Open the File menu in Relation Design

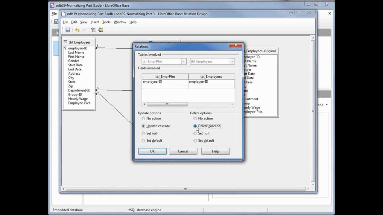65,22
